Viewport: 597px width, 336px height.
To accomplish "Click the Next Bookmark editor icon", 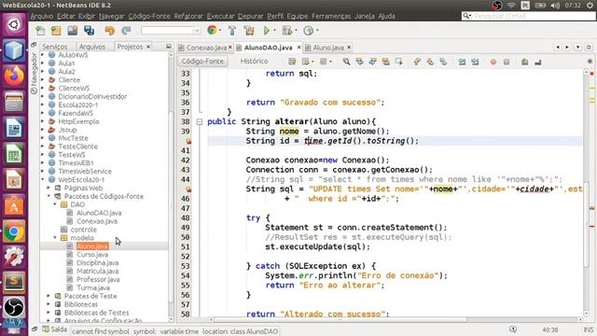I will click(x=430, y=62).
